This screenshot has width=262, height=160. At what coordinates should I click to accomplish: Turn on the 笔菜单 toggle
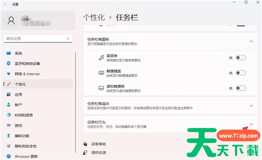point(241,58)
